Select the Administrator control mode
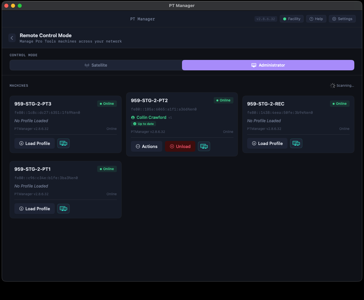The width and height of the screenshot is (364, 300). [x=268, y=65]
